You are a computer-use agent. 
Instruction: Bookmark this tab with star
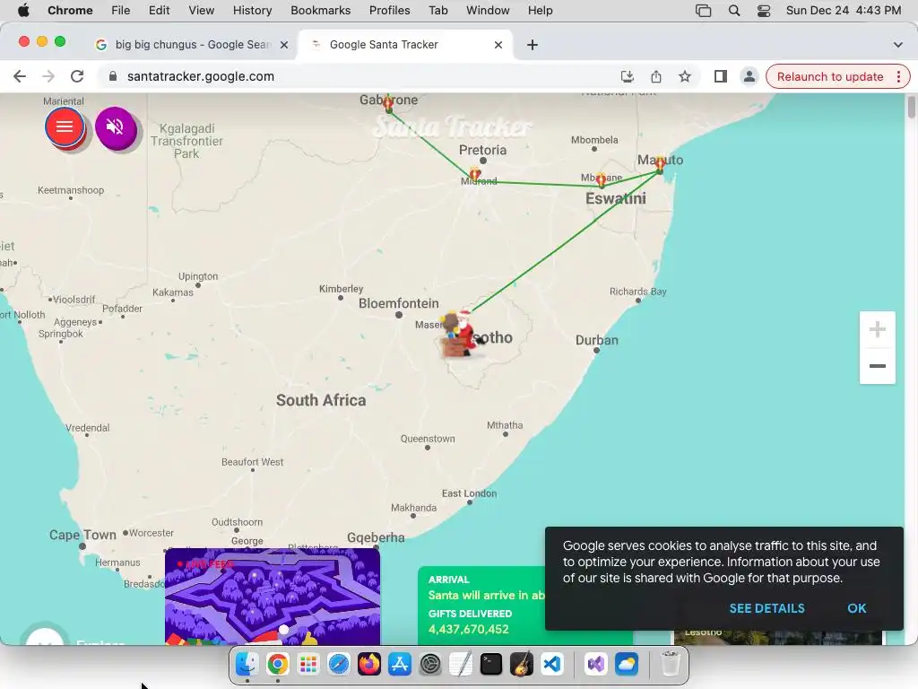[684, 77]
